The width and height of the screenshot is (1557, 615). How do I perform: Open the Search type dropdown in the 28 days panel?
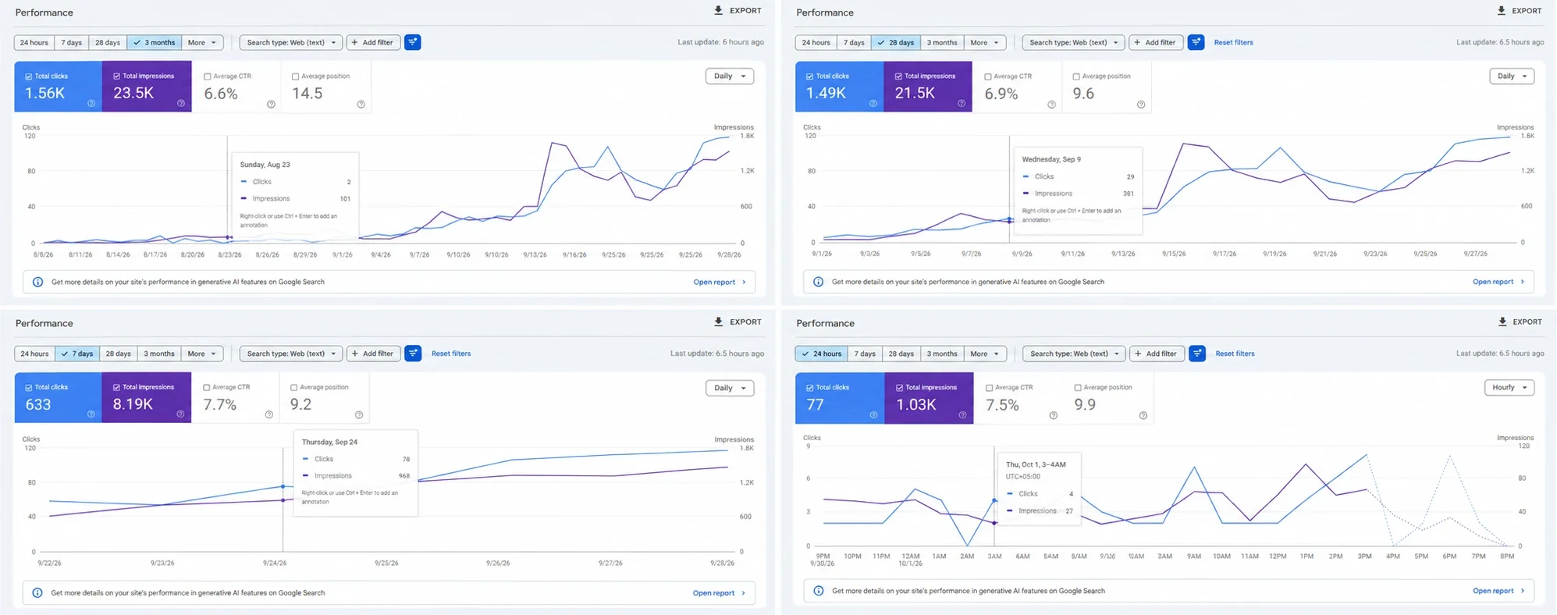tap(1073, 43)
